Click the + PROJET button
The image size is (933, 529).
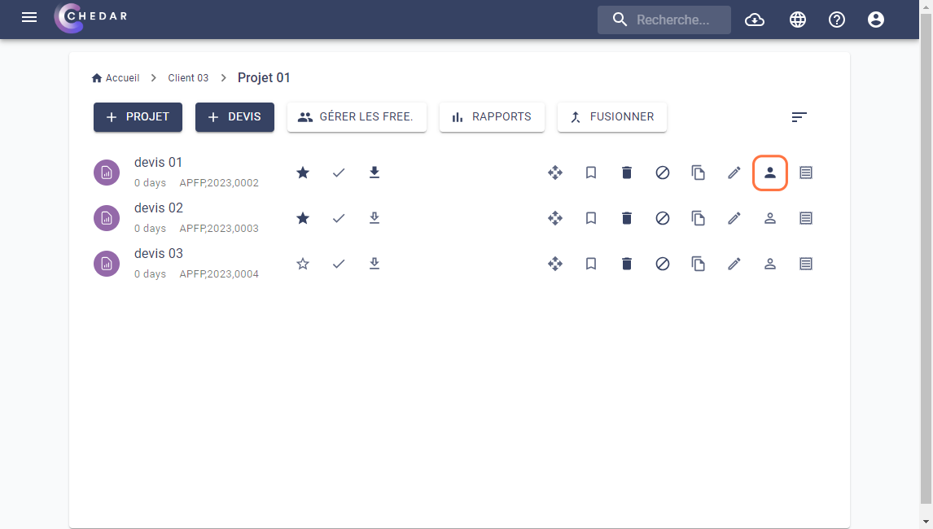[138, 117]
